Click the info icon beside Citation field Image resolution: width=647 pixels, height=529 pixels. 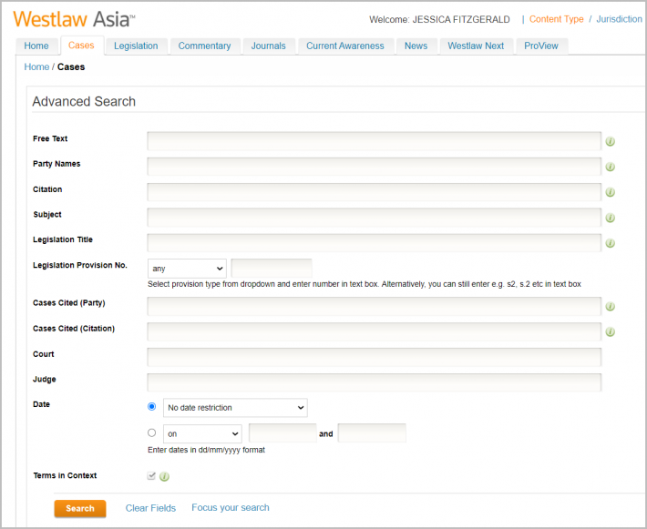click(x=610, y=192)
